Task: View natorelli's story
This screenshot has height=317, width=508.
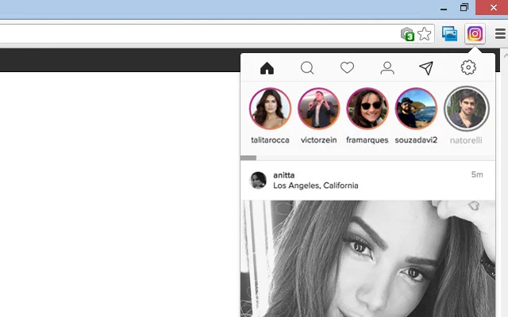Action: 466,109
